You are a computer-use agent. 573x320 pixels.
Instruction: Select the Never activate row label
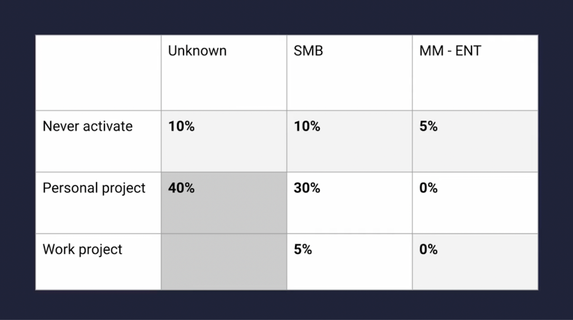point(87,126)
